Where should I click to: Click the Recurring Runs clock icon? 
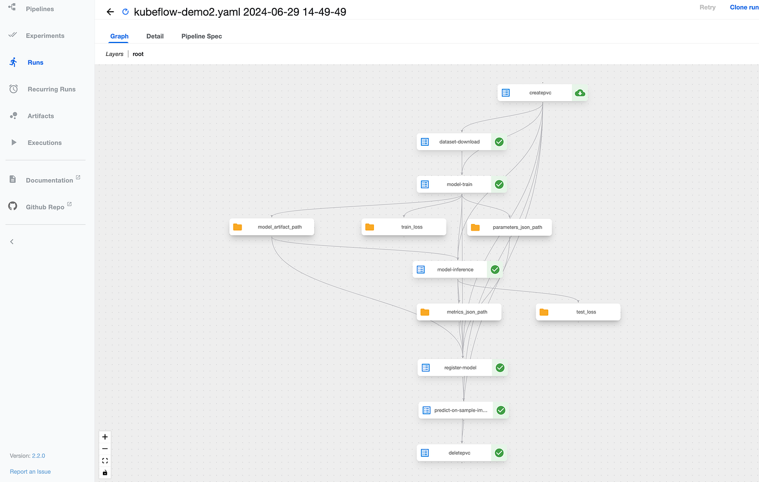pos(13,89)
